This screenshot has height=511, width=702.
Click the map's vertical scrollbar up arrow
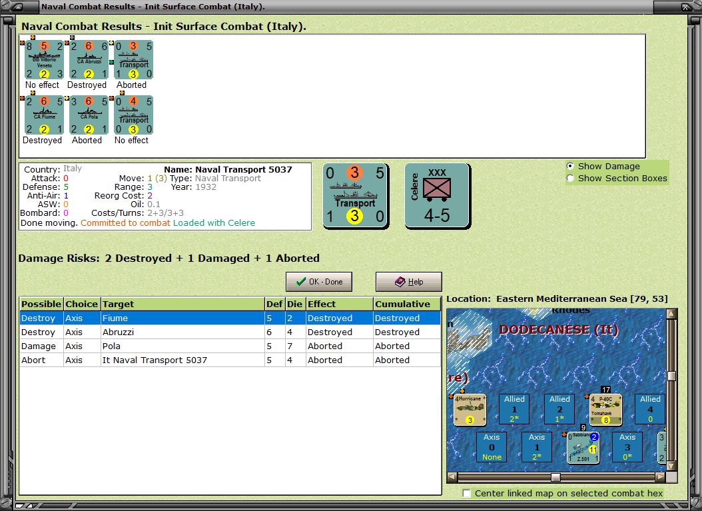click(671, 314)
